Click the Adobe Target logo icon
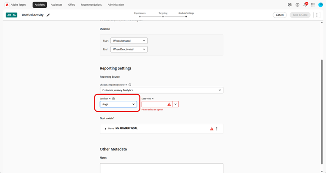The width and height of the screenshot is (326, 173). [7, 5]
